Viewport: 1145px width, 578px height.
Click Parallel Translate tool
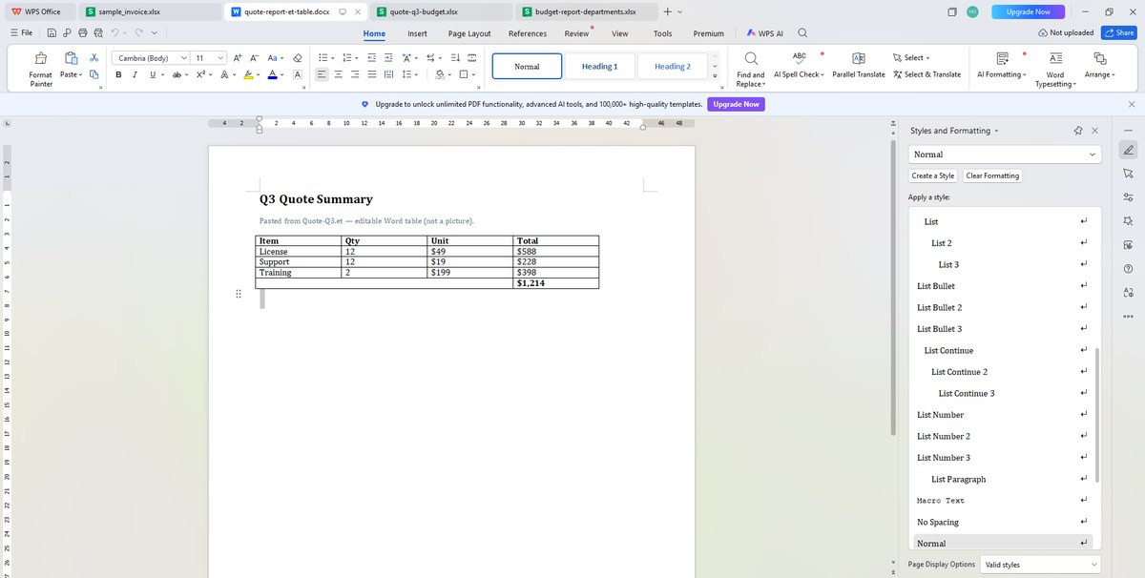pyautogui.click(x=859, y=65)
